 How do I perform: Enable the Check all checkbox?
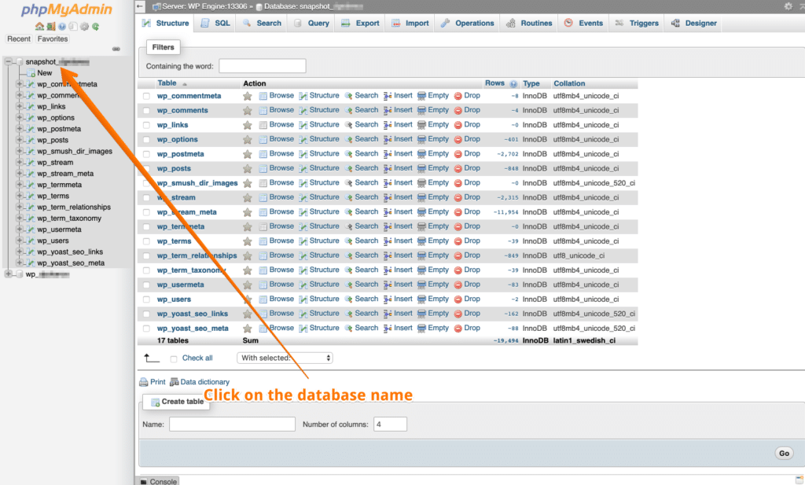point(174,358)
